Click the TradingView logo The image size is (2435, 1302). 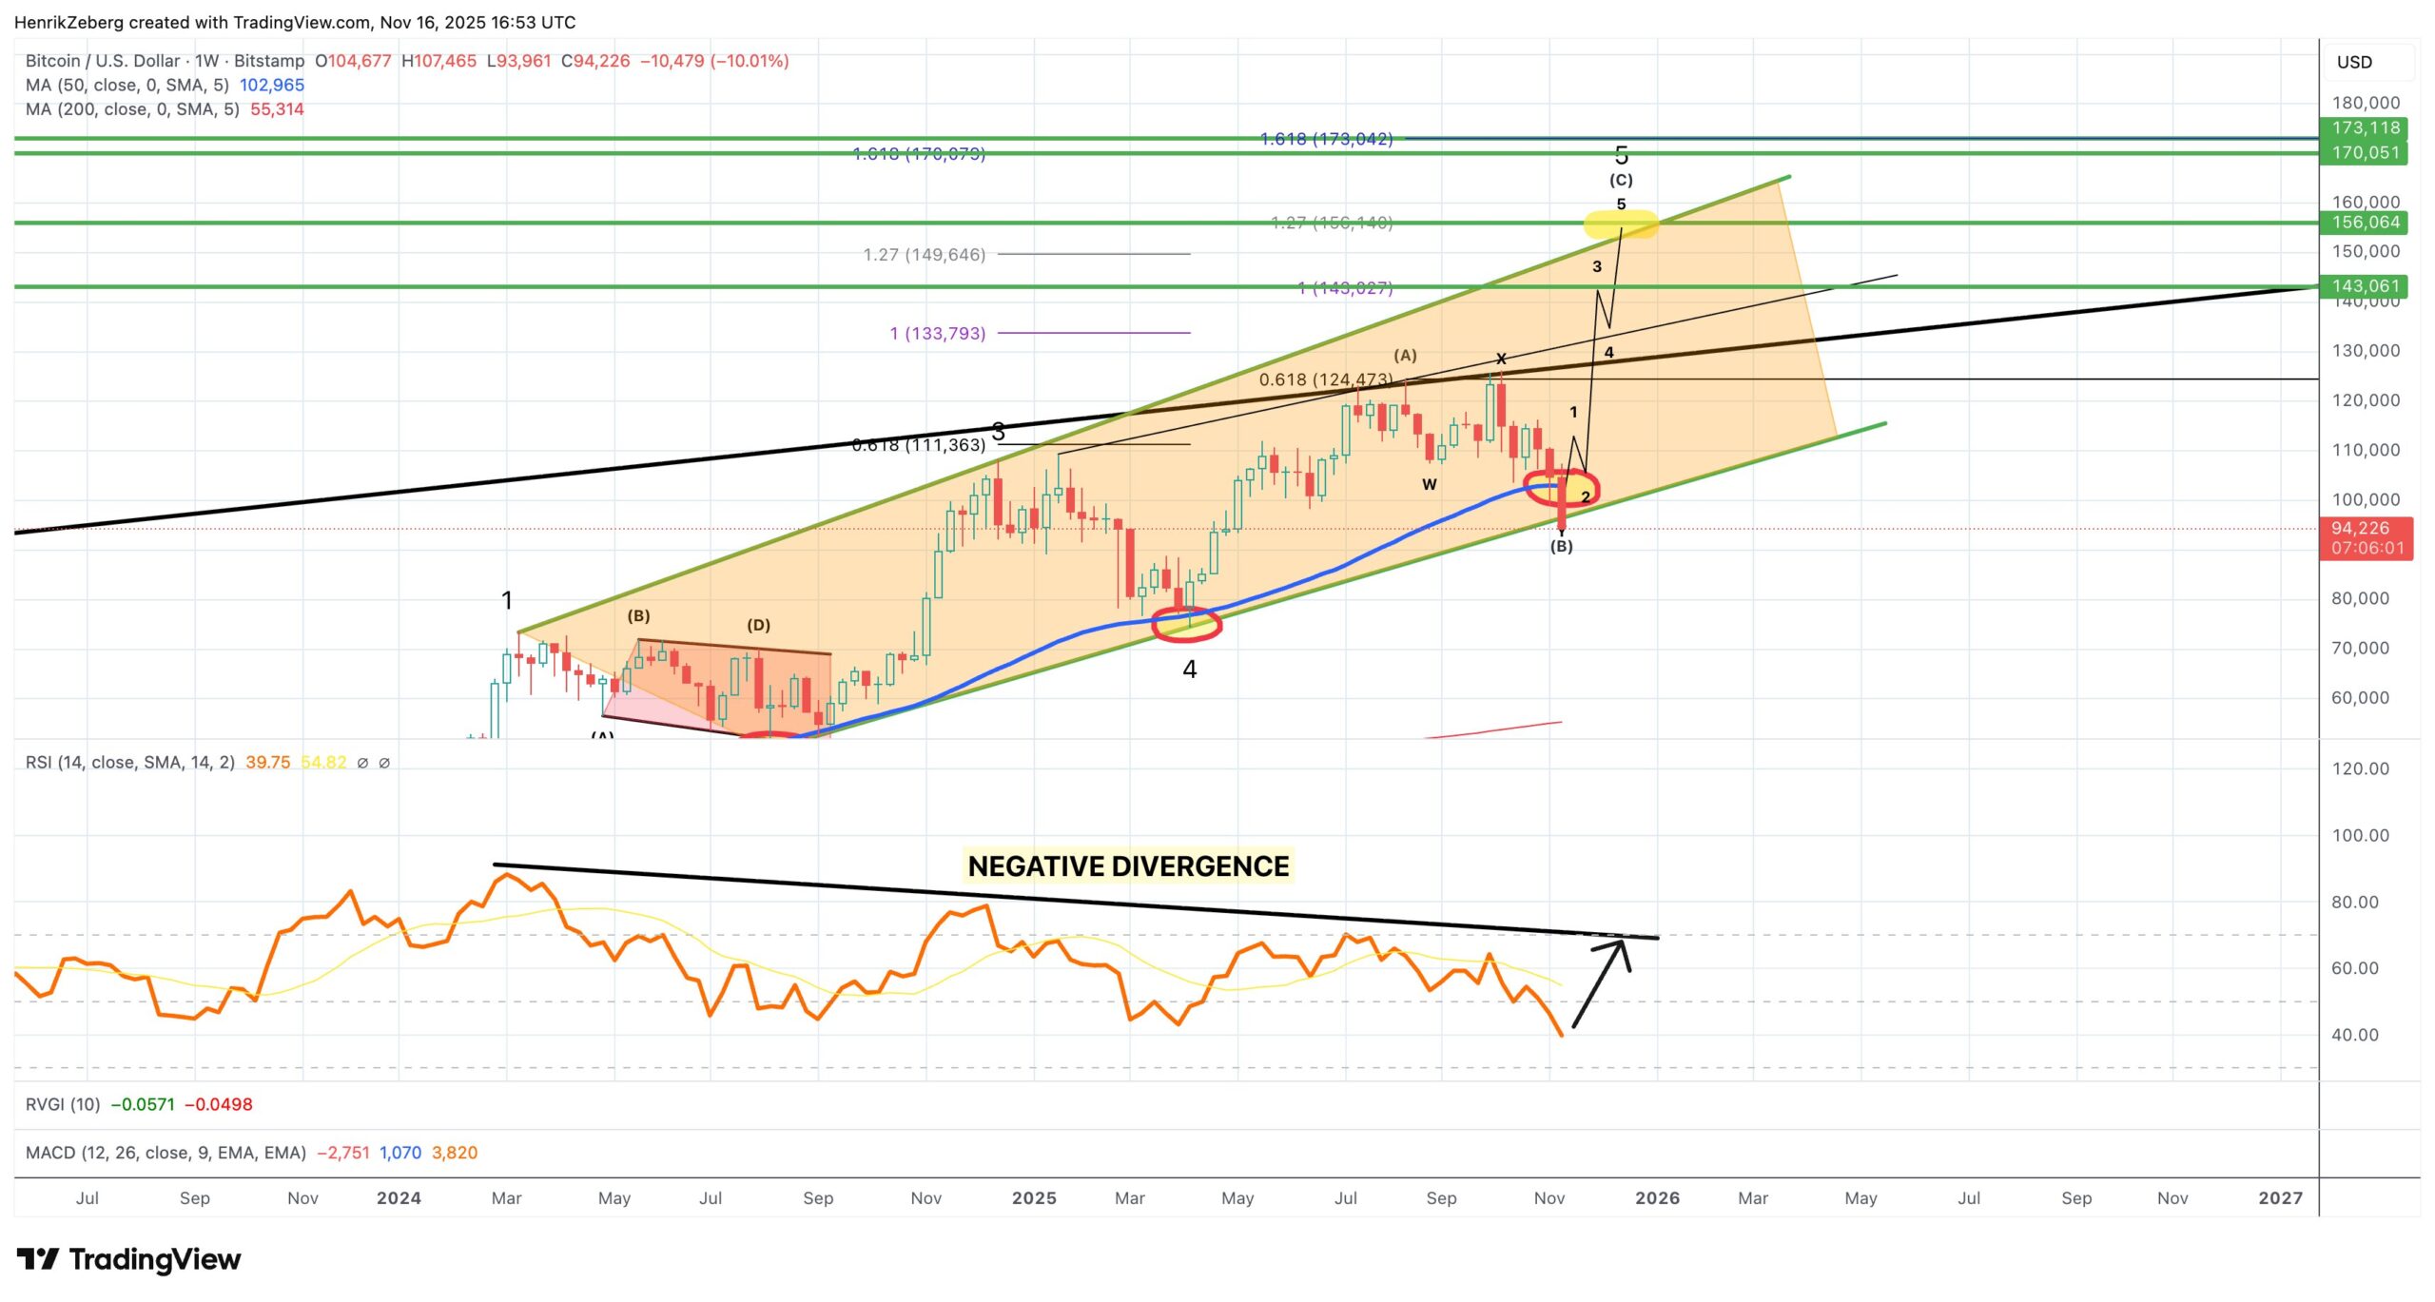tap(128, 1259)
